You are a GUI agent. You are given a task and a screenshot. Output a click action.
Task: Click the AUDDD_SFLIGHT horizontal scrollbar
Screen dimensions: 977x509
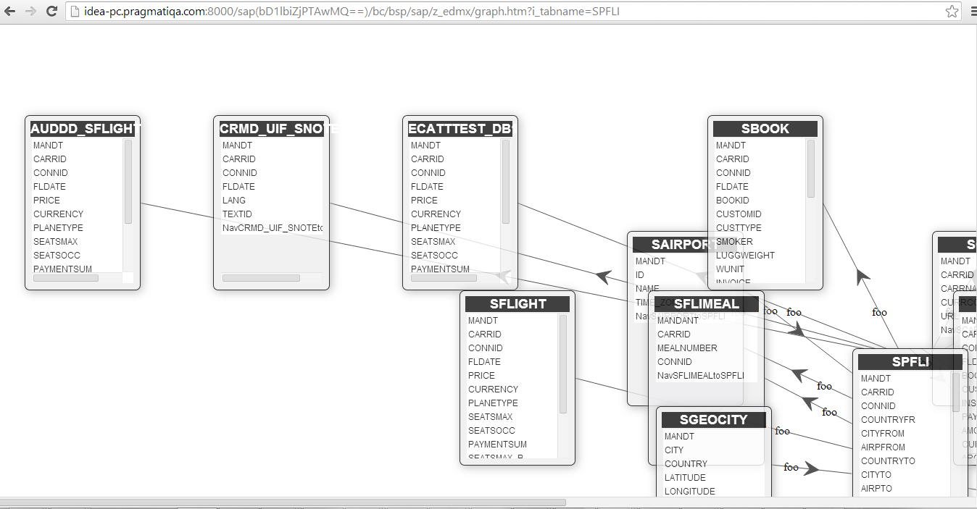[66, 278]
